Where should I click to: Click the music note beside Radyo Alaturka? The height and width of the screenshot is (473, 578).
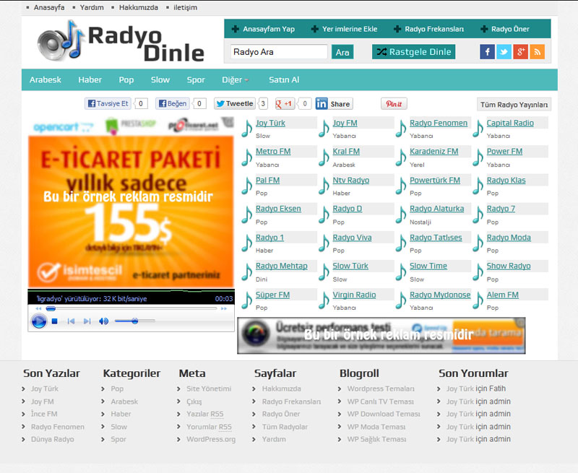click(401, 214)
